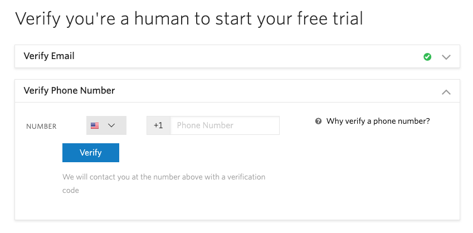Select the Verify Email section title
473x233 pixels.
(49, 56)
